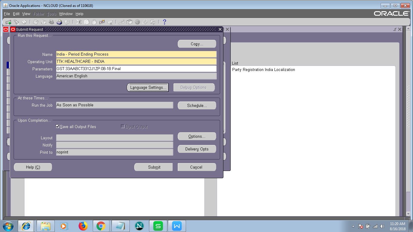This screenshot has width=413, height=232.
Task: Click the Language field showing American English
Action: tap(136, 76)
